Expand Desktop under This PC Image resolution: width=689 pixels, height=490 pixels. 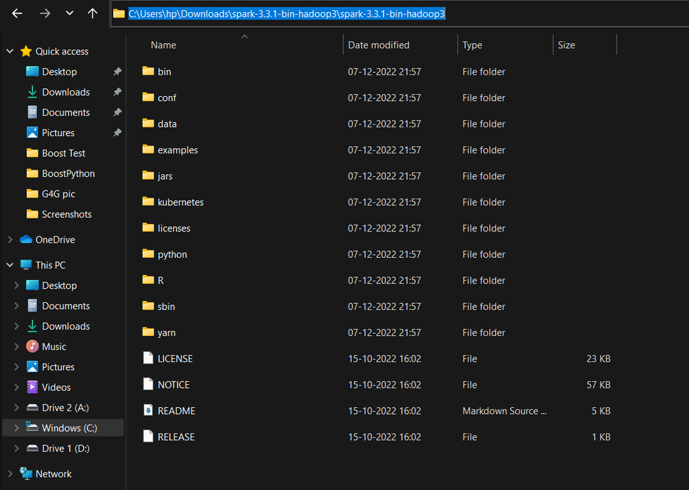pyautogui.click(x=17, y=285)
